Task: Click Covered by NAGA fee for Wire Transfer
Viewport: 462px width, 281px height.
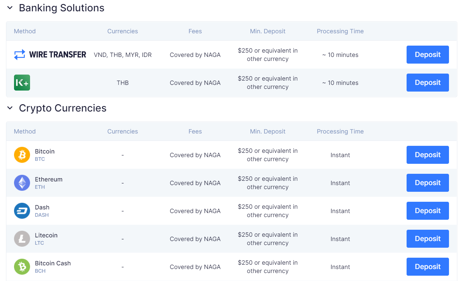Action: pos(195,55)
